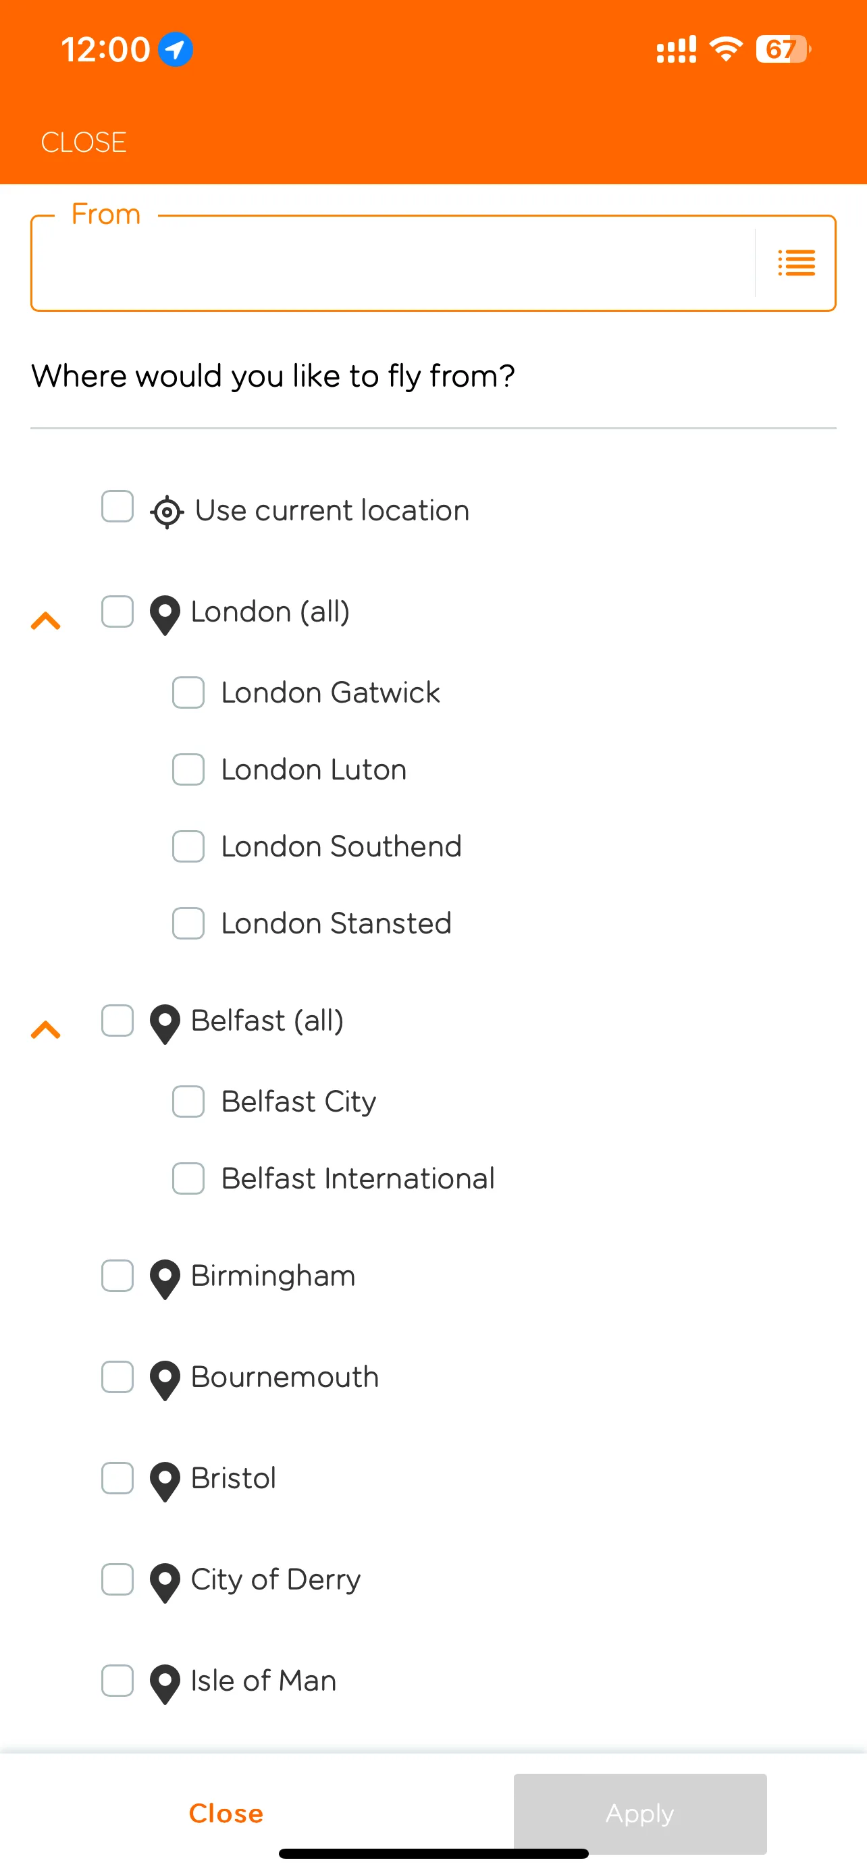
Task: Tap the map pin next to Bristol
Action: click(x=165, y=1480)
